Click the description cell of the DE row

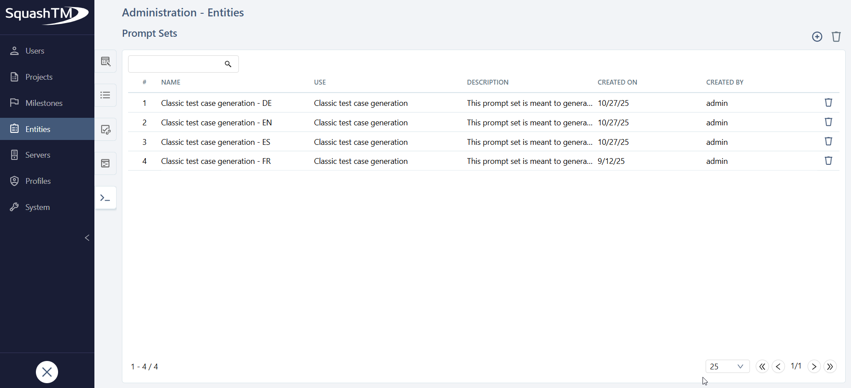click(530, 103)
